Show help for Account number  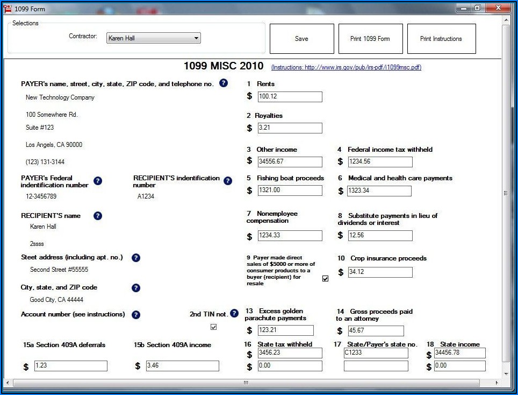click(x=136, y=315)
